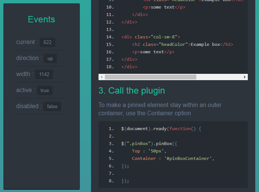The height and width of the screenshot is (192, 259).
Task: Click the disabled value false
Action: 52,106
